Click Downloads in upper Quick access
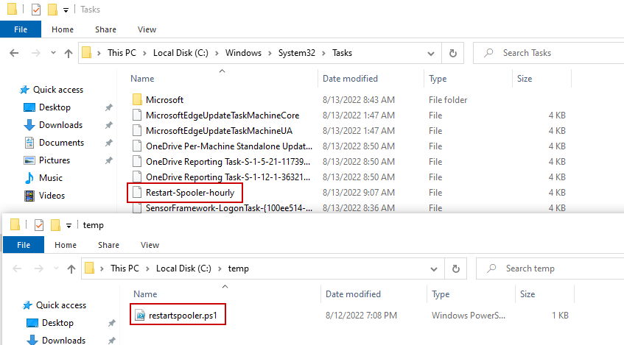 pyautogui.click(x=60, y=125)
